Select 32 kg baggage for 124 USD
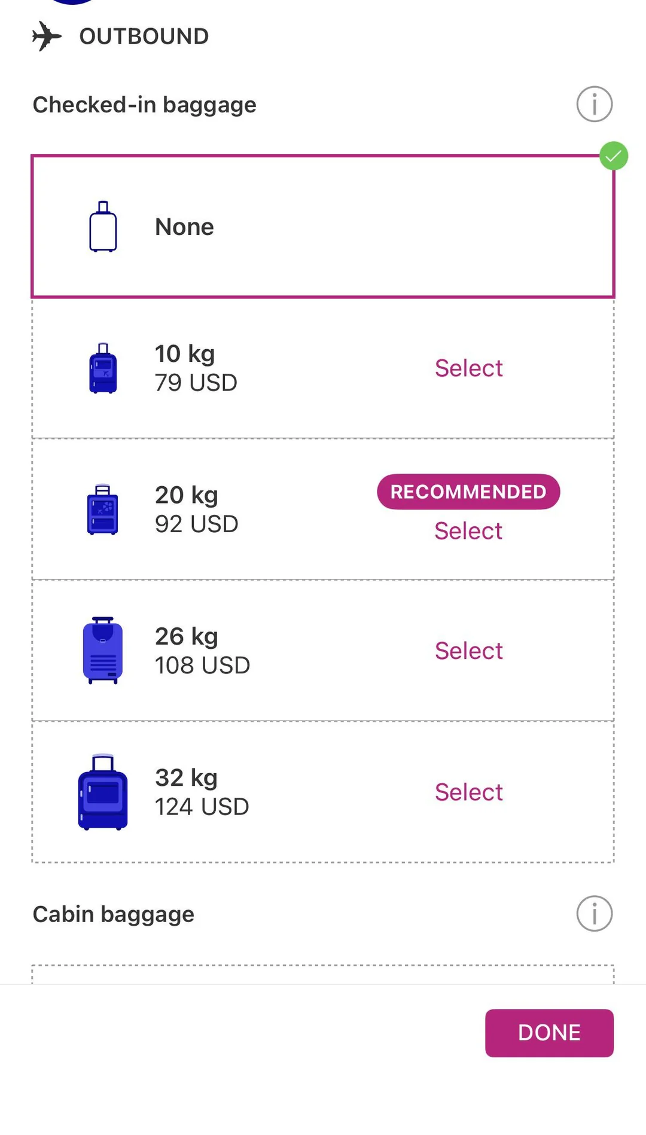Screen dimensions: 646x1135 pos(468,792)
